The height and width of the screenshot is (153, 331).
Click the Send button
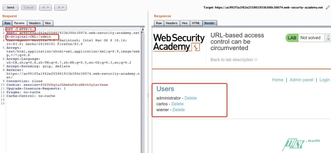pos(10,7)
